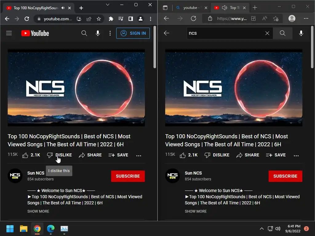Click DISLIKE on the video in Chrome window

click(x=59, y=155)
